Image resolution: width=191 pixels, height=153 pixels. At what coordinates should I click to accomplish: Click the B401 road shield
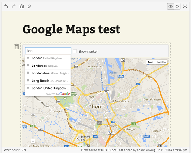pyautogui.click(x=111, y=133)
